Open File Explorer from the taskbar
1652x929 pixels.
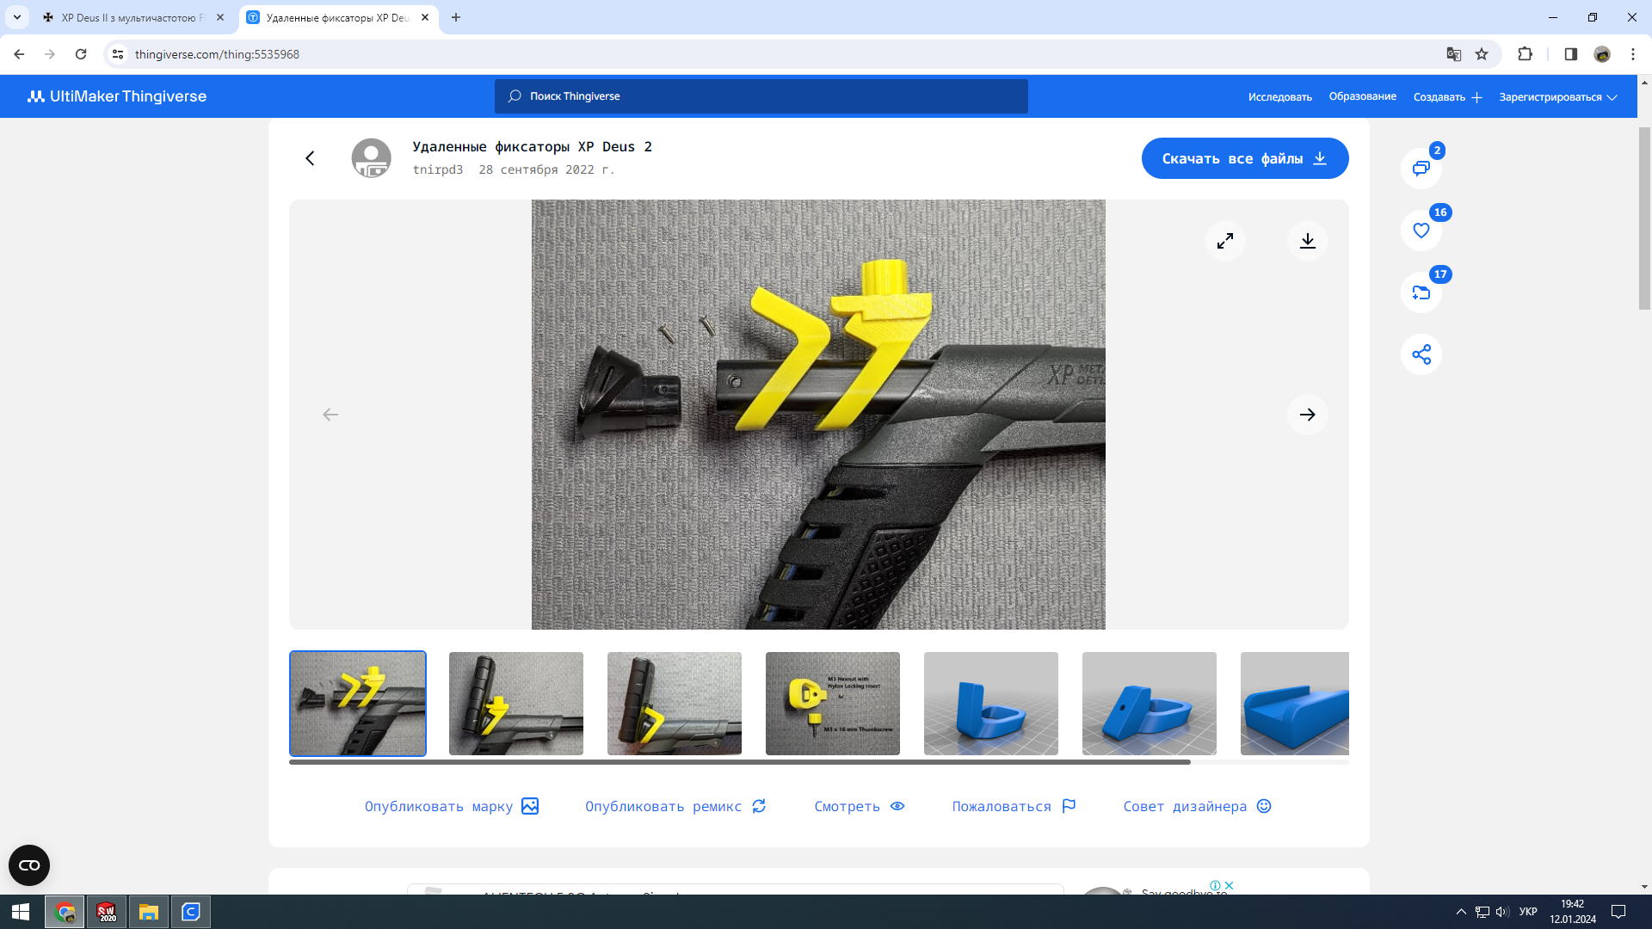click(x=149, y=912)
